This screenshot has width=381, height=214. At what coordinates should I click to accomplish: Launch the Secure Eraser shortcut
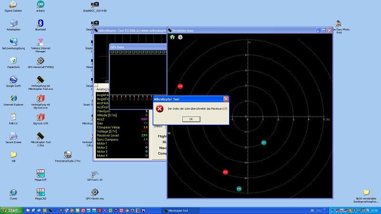13,138
